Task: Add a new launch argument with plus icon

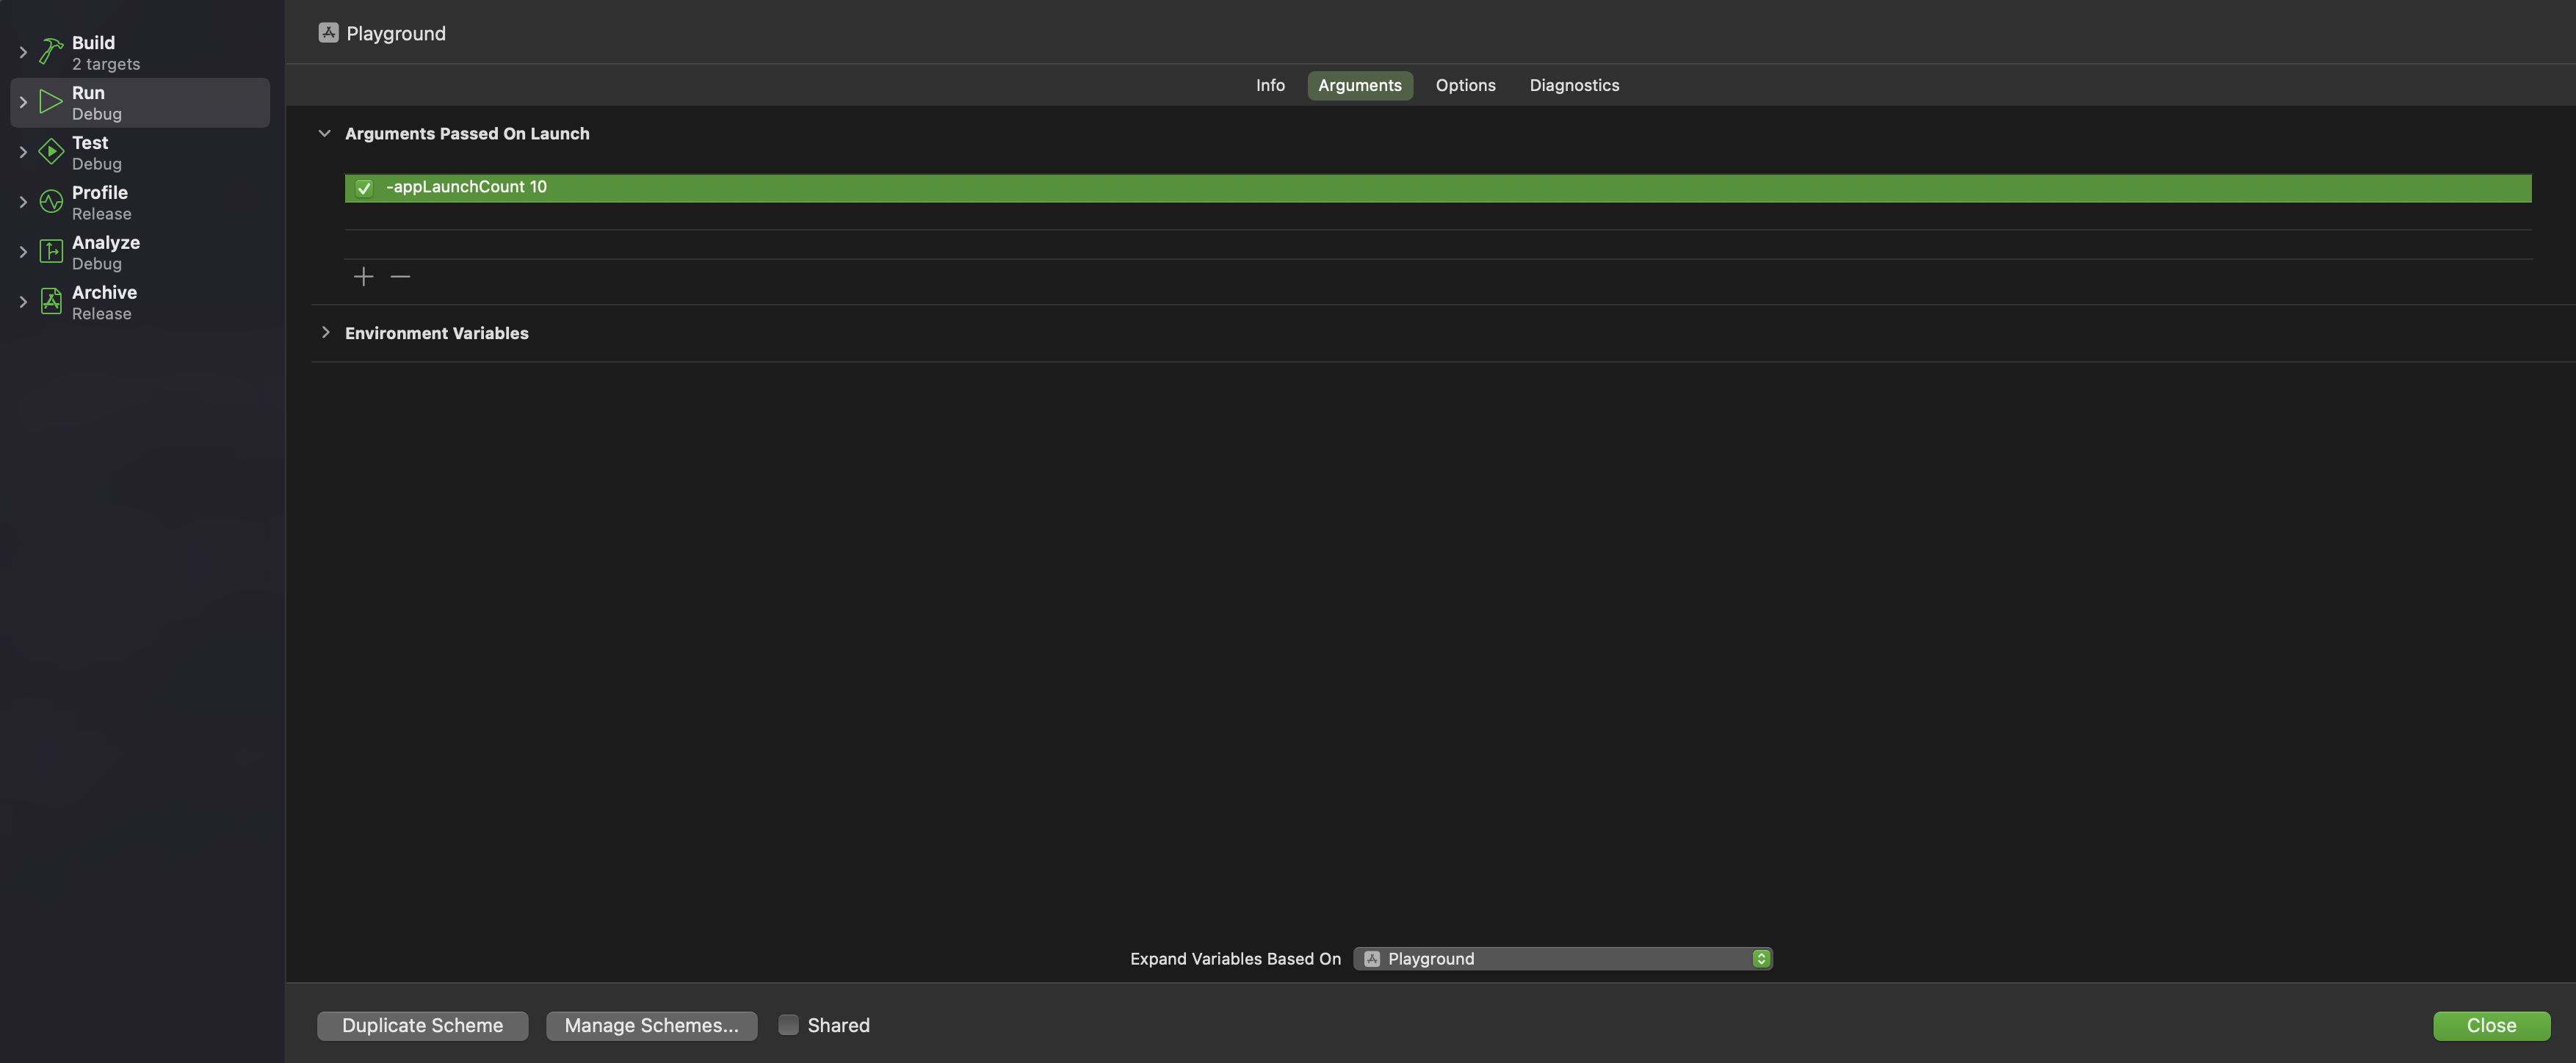Action: pos(363,276)
